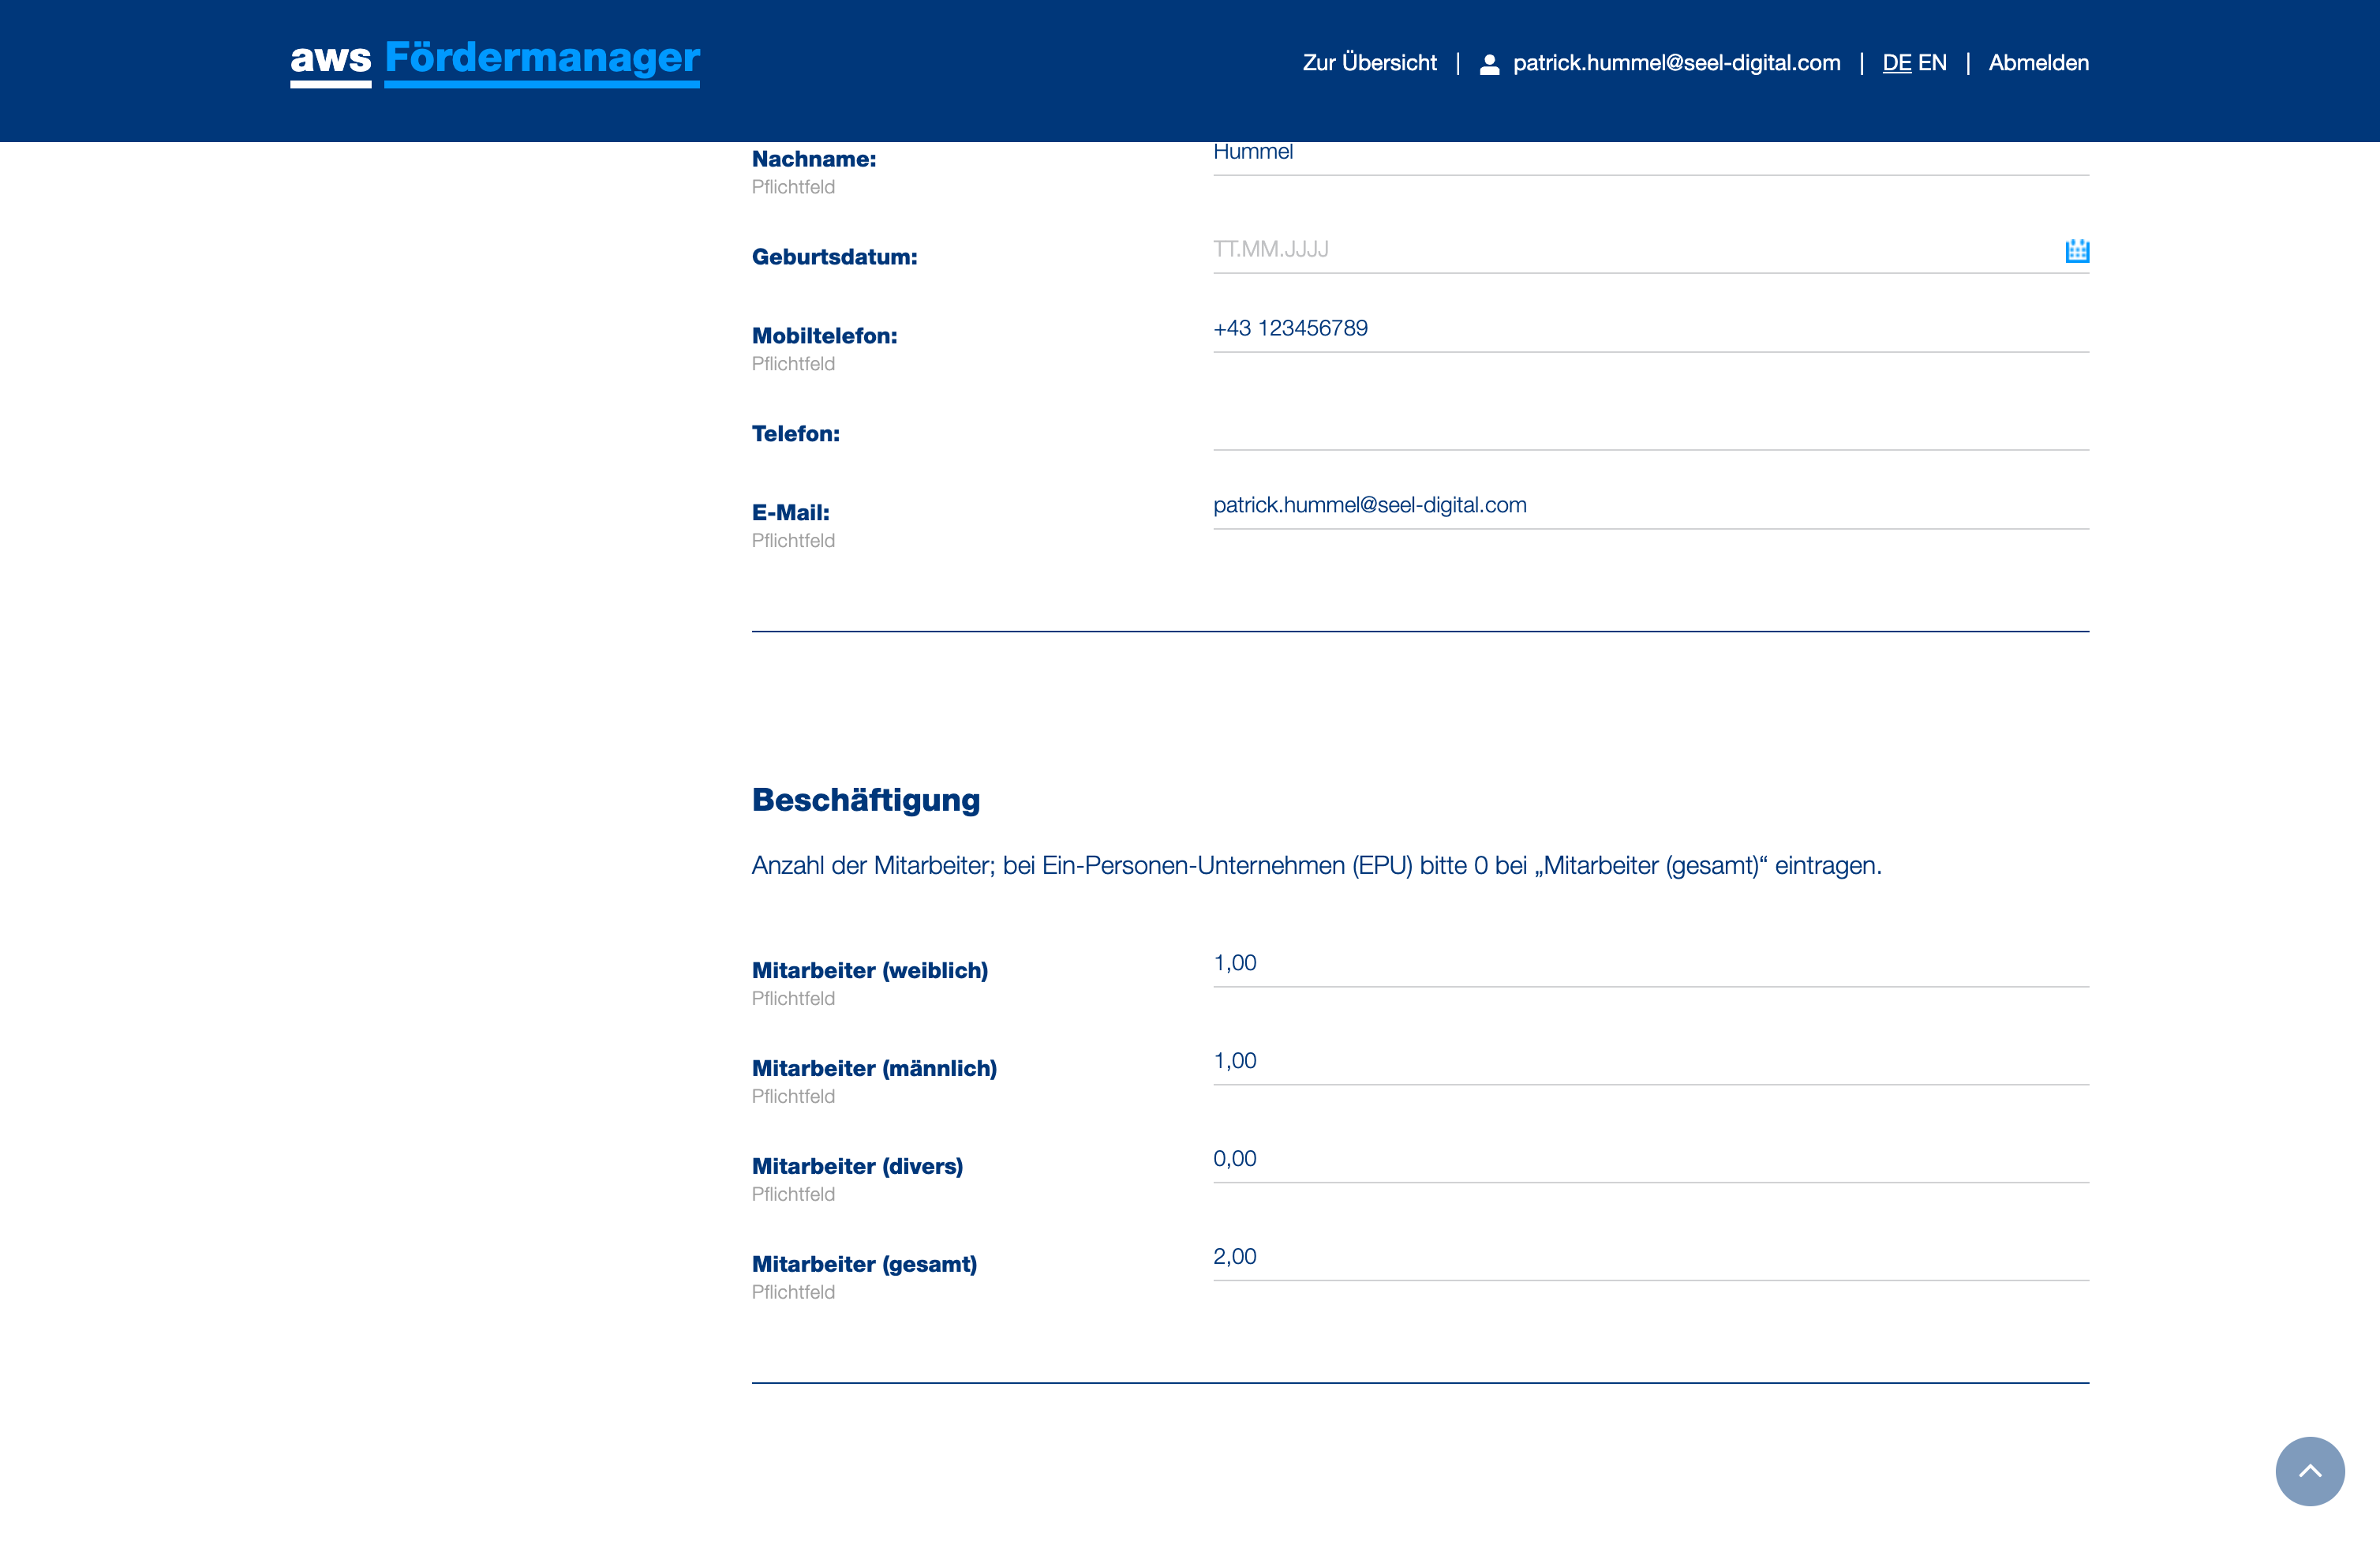Edit Mitarbeiter (weiblich) value field
2380x1541 pixels.
(1651, 964)
